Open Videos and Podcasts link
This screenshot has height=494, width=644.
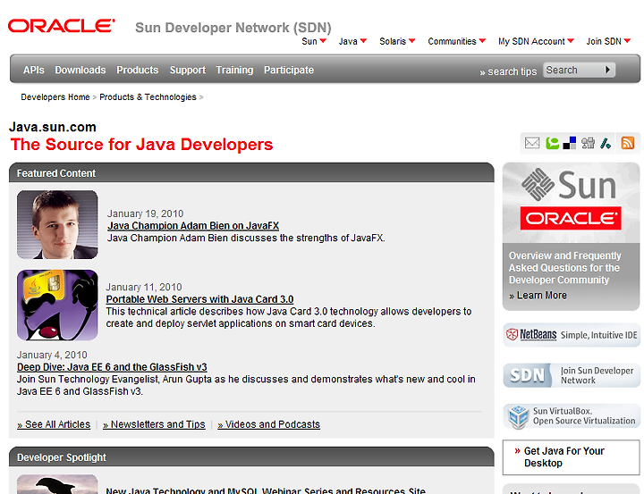(x=269, y=424)
